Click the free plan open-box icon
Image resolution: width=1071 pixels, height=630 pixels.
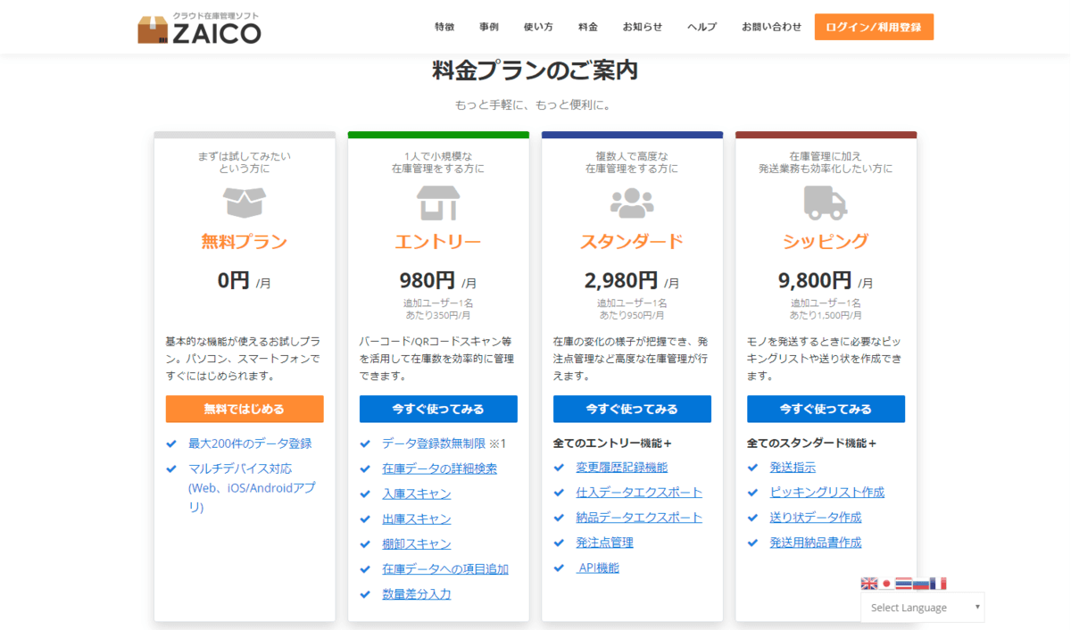click(245, 203)
